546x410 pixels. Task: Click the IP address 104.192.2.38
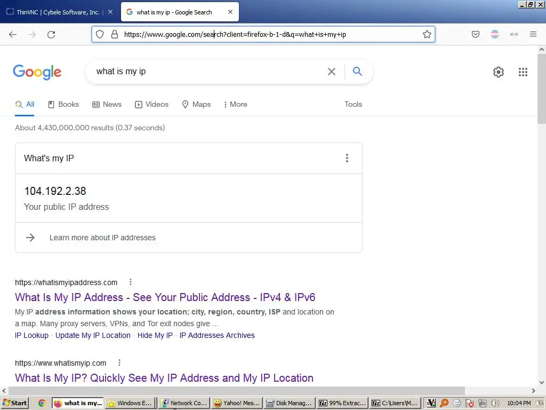[x=55, y=191]
